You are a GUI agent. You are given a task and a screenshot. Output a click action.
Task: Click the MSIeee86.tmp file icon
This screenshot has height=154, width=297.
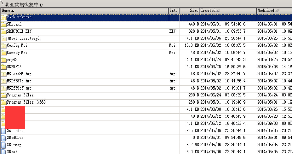(4, 74)
